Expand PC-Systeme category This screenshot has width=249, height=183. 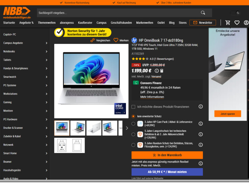[46, 86]
